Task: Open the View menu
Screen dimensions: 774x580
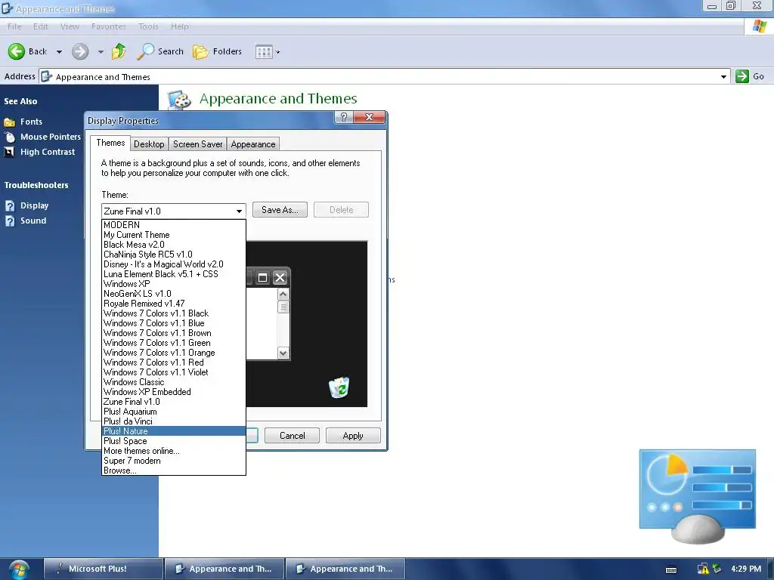Action: pos(70,26)
